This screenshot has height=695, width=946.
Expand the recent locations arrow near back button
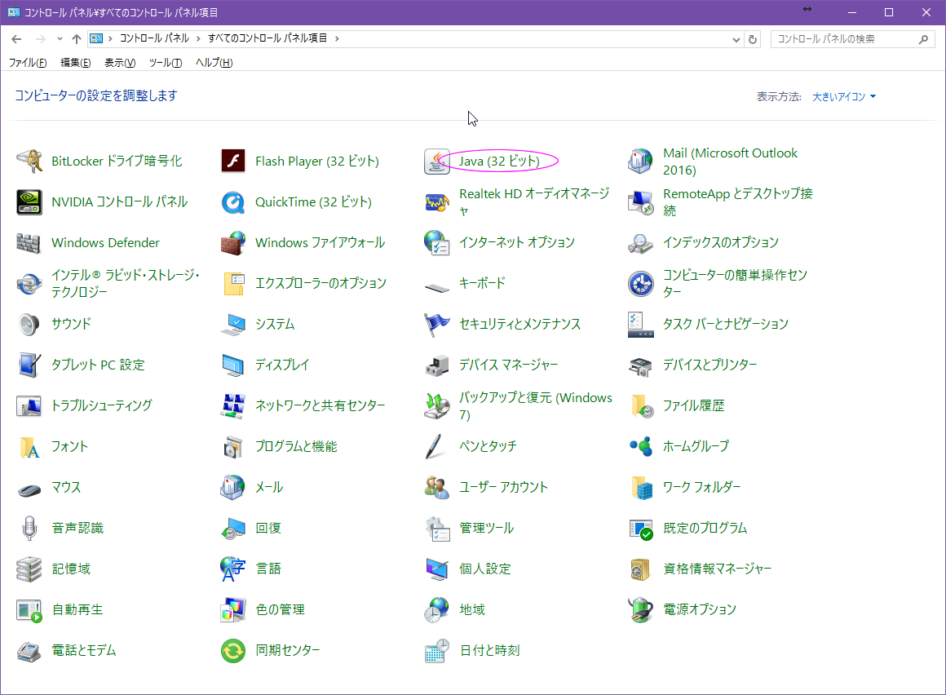(60, 39)
